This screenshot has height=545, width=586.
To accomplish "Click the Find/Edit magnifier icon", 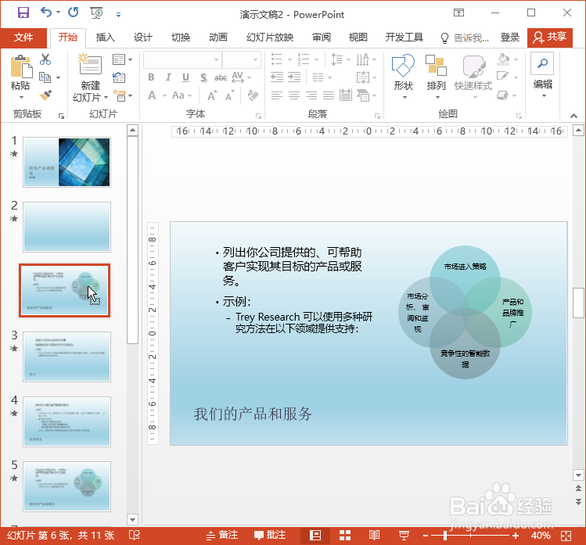I will click(x=542, y=63).
